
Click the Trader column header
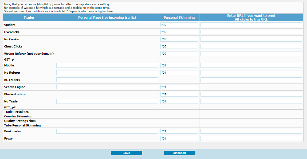coord(29,17)
